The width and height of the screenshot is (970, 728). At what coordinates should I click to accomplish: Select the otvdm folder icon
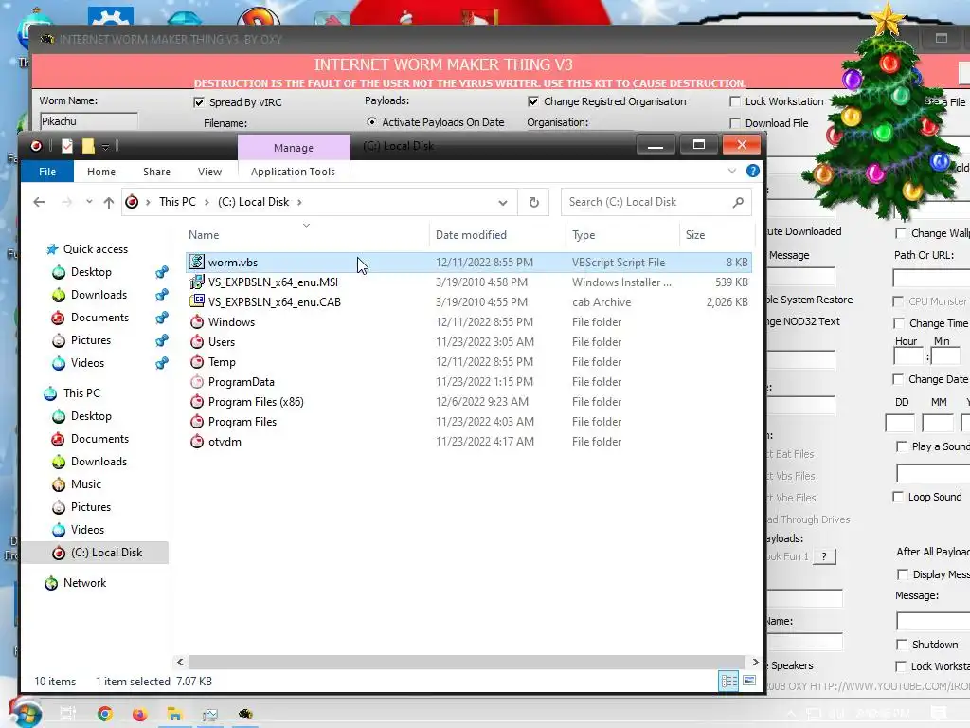click(x=197, y=442)
